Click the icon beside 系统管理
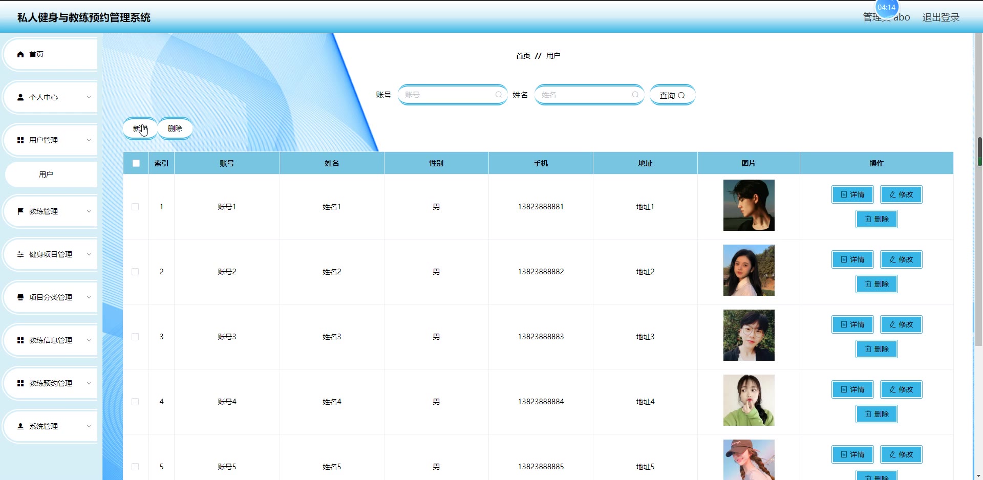Viewport: 983px width, 480px height. tap(20, 426)
